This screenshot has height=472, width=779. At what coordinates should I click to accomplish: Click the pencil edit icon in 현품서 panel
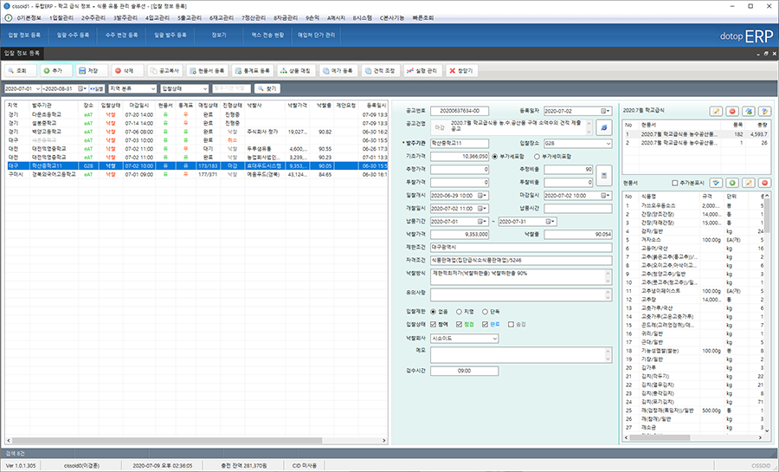(749, 183)
